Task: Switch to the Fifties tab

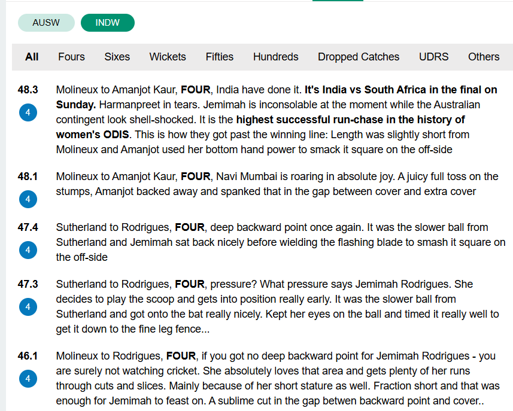Action: click(x=220, y=57)
